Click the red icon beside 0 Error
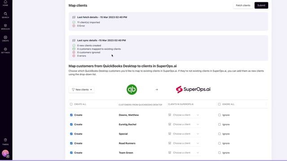The width and height of the screenshot is (287, 161). pos(74,26)
